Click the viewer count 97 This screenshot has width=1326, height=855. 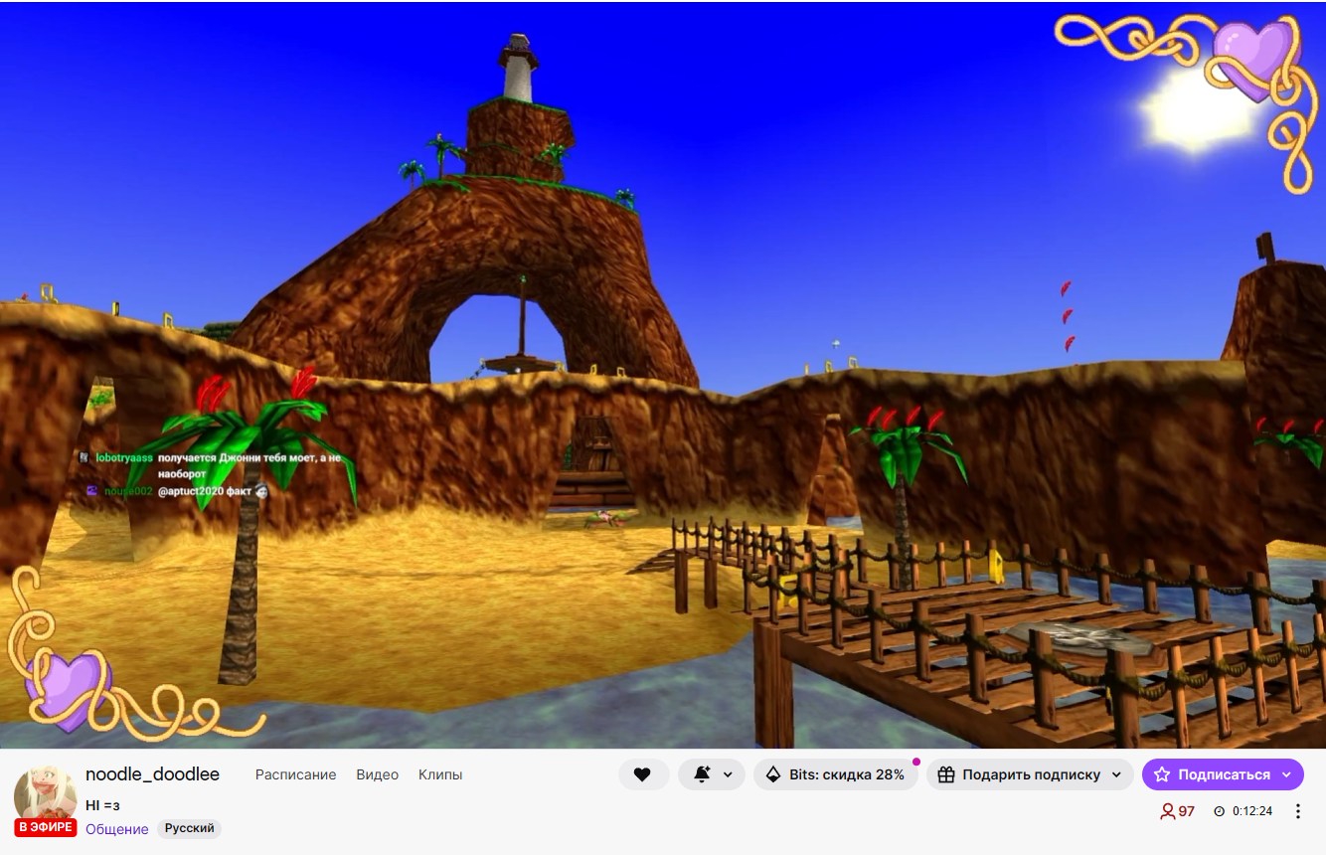tap(1178, 811)
